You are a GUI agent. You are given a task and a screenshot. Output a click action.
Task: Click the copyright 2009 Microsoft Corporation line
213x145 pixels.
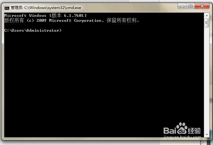click(x=72, y=21)
